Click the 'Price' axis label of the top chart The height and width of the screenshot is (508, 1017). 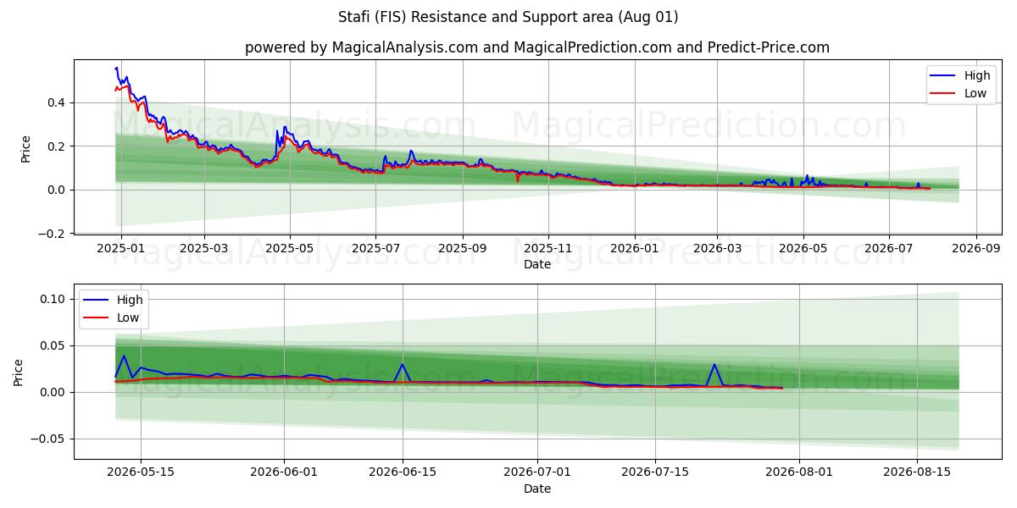(25, 148)
